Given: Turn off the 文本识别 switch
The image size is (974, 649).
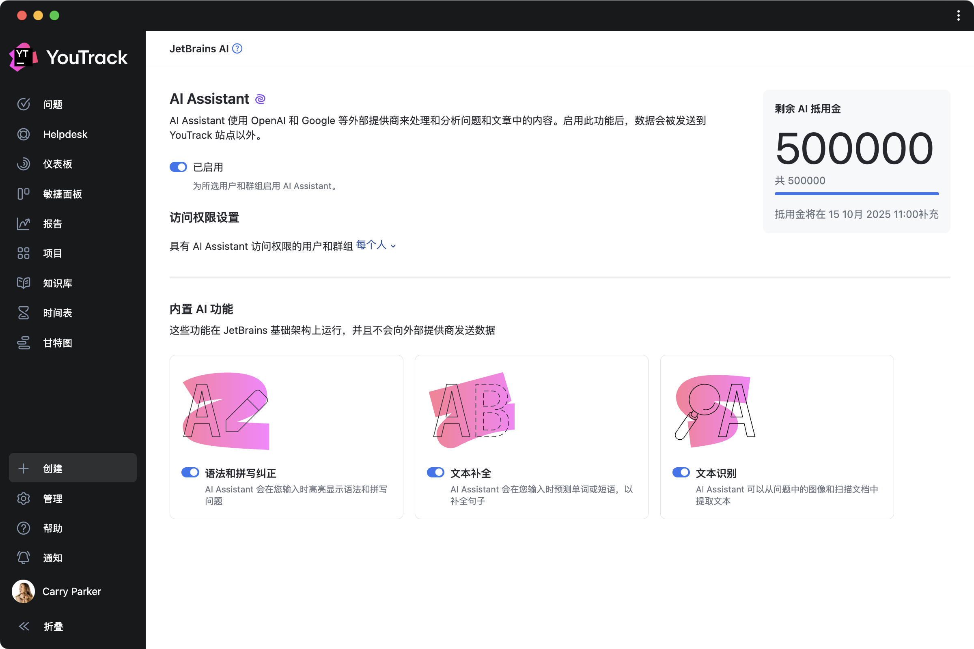Looking at the screenshot, I should (681, 473).
